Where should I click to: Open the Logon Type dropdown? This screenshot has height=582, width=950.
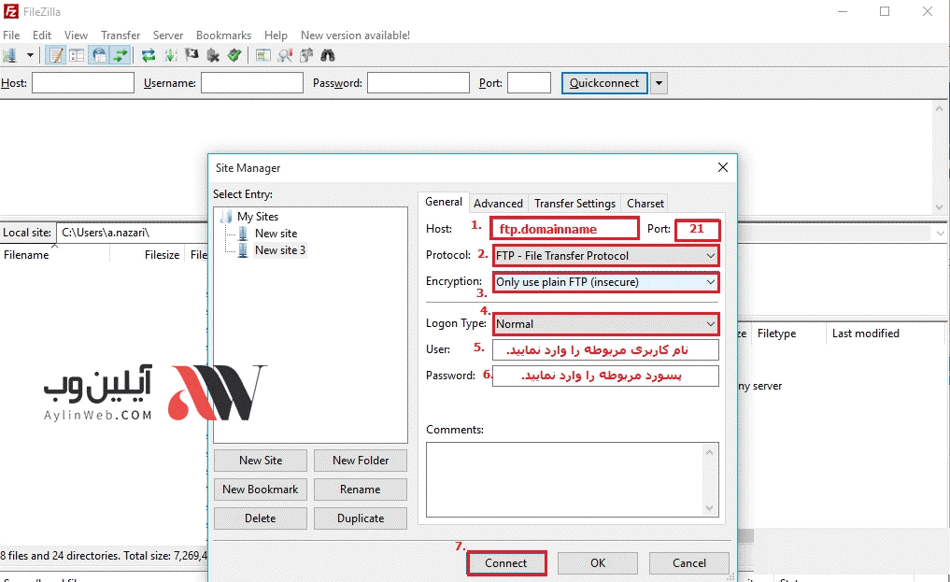(x=606, y=324)
